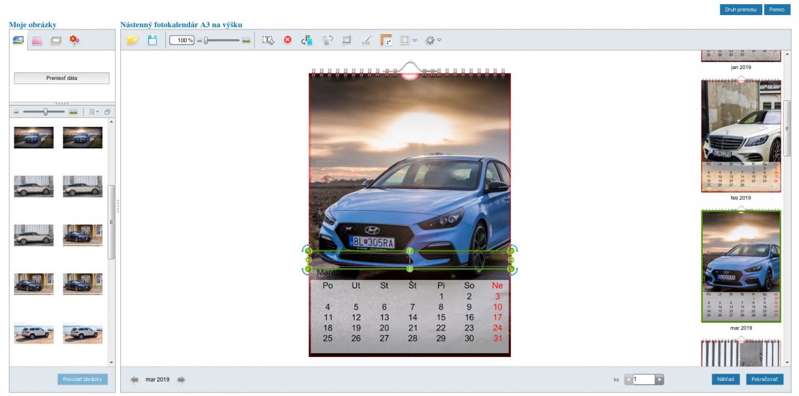
Task: Click the thumbnail size slider handle
Action: (46, 112)
